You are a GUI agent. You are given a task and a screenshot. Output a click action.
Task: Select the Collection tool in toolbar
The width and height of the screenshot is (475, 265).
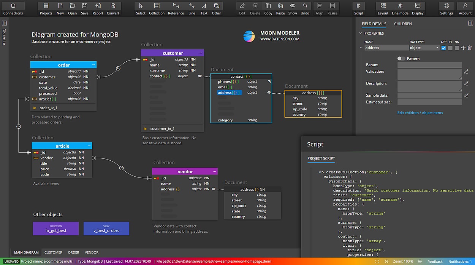157,8
